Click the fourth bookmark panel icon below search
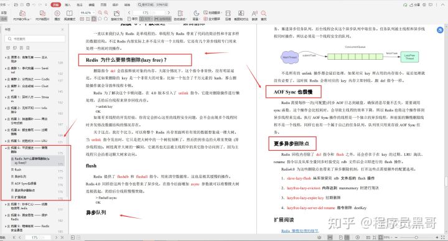The height and width of the screenshot is (241, 448). point(28,48)
